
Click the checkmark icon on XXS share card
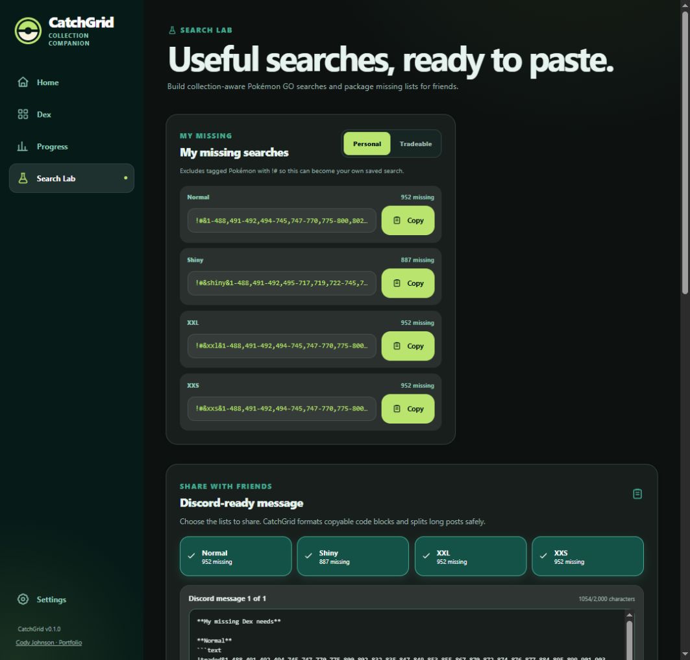click(544, 556)
